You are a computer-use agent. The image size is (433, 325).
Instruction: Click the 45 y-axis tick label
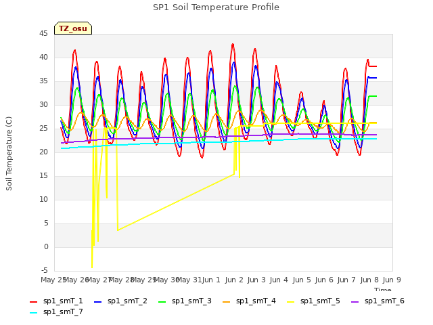[43, 34]
